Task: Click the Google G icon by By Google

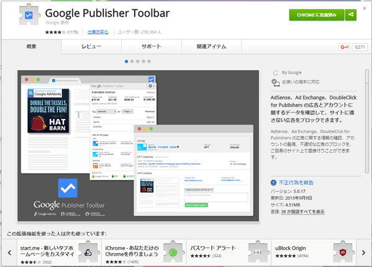Action: pos(275,73)
